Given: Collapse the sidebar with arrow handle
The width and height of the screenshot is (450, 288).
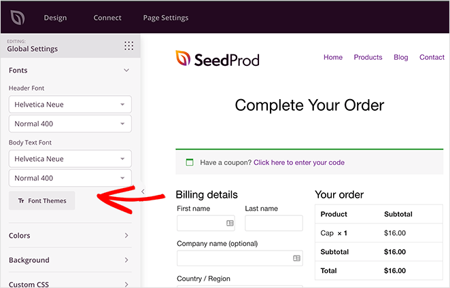Looking at the screenshot, I should click(143, 192).
